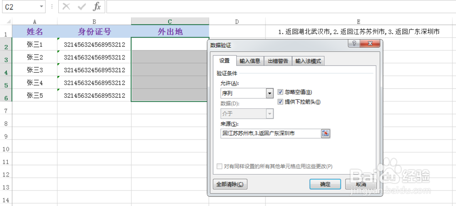Select column A header
The image size is (456, 206).
coord(35,21)
